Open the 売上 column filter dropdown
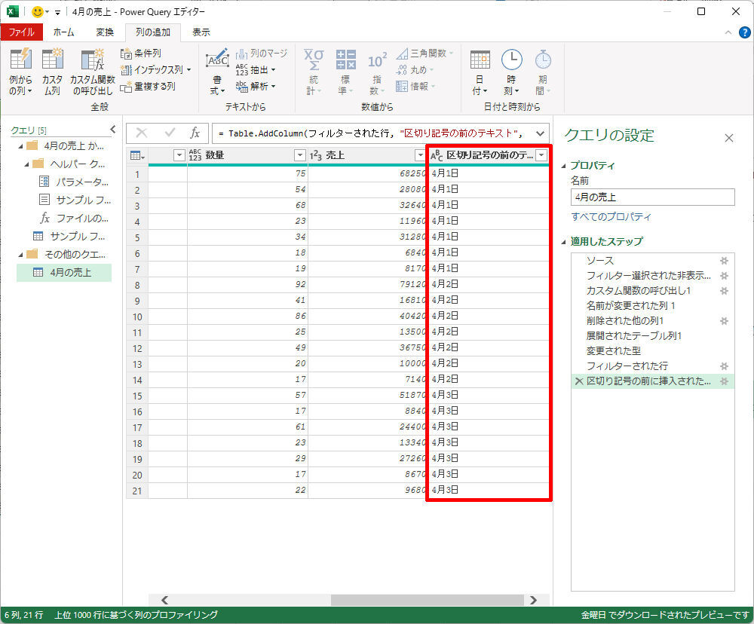The height and width of the screenshot is (624, 754). [x=420, y=155]
